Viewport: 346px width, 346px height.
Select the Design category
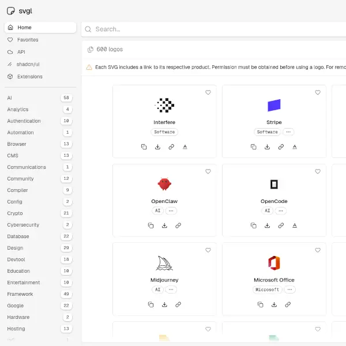point(40,248)
